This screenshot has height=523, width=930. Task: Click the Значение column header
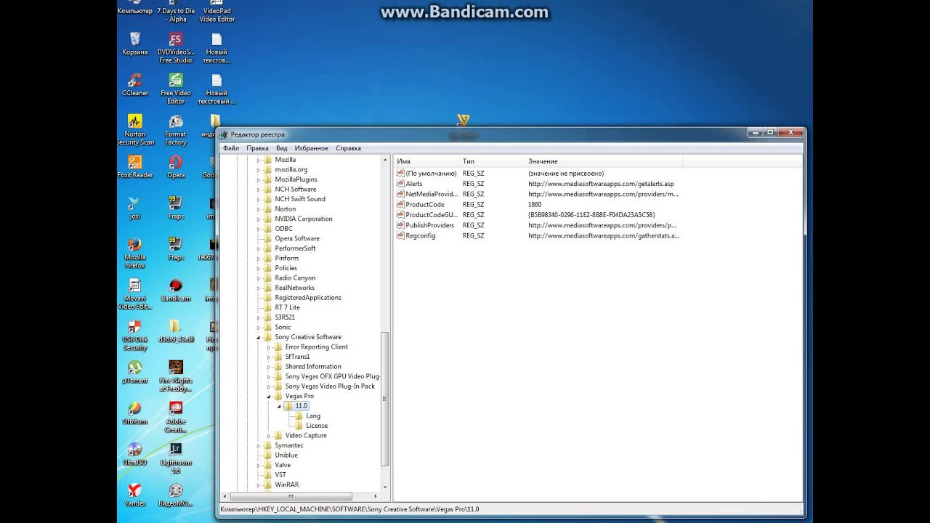tap(604, 161)
